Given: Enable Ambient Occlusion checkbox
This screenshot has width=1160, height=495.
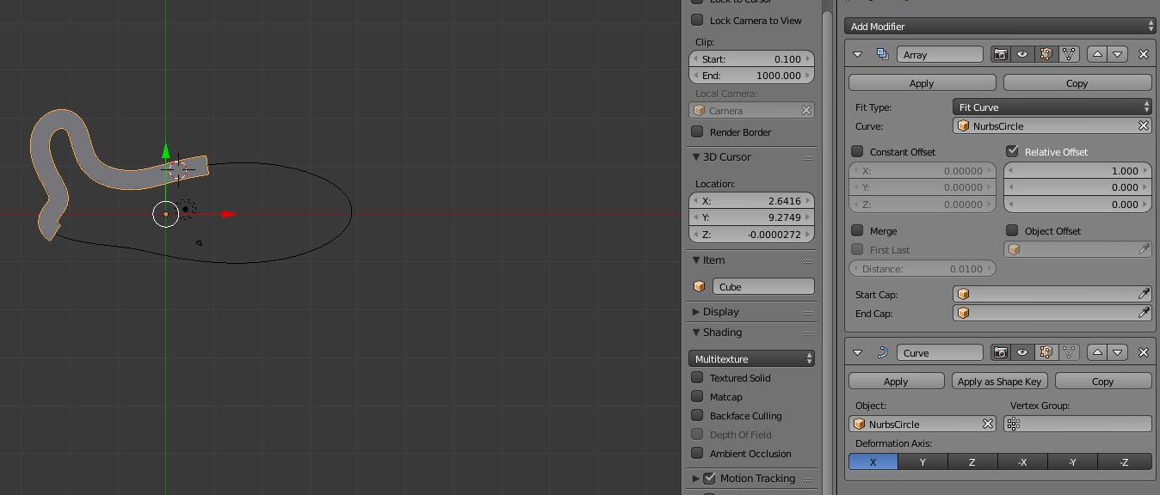Looking at the screenshot, I should tap(697, 454).
